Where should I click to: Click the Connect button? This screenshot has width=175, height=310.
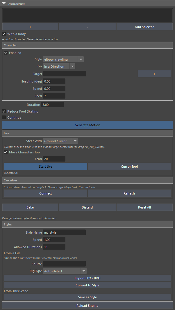click(x=46, y=193)
